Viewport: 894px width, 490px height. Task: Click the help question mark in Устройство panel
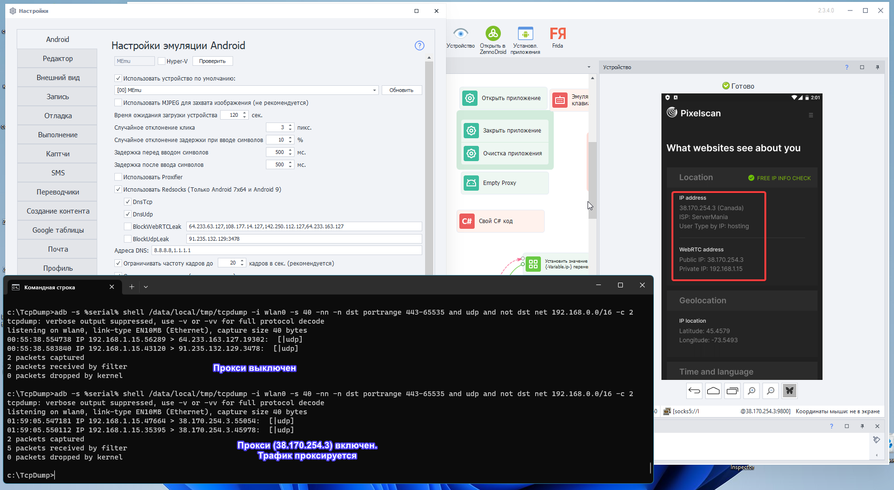(x=847, y=67)
